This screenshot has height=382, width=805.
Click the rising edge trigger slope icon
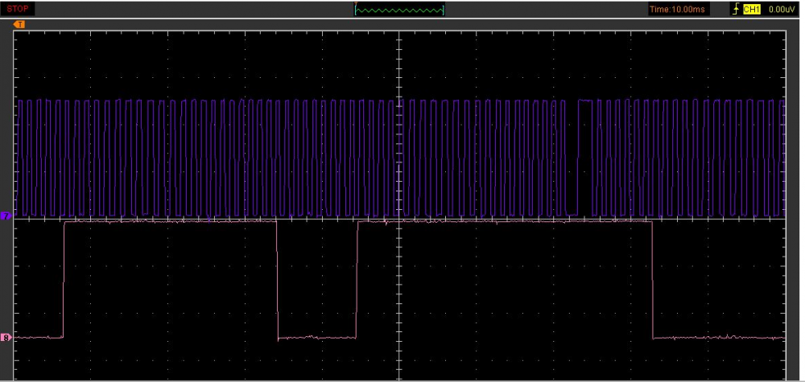pos(735,10)
